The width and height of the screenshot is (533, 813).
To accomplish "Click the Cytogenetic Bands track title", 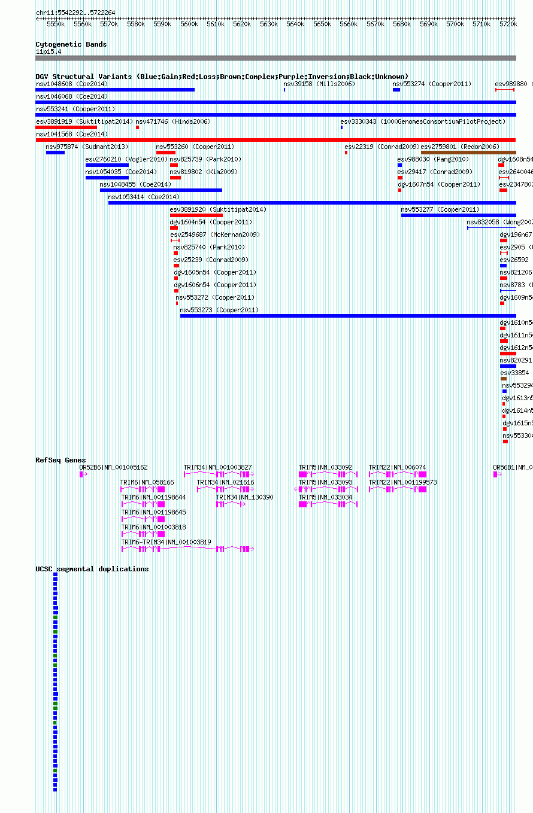I will click(x=71, y=44).
